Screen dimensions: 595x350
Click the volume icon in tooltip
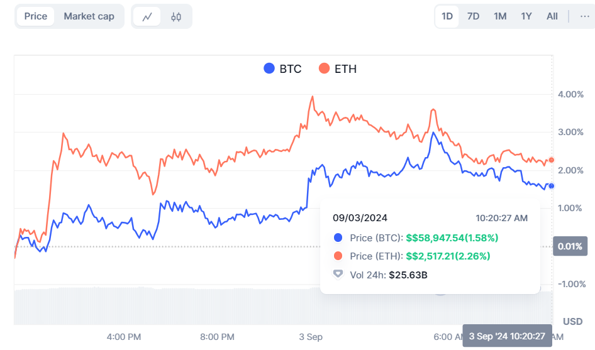tap(338, 274)
